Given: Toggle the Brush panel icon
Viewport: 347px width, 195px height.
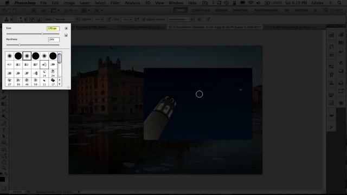Looking at the screenshot, I should [32, 19].
